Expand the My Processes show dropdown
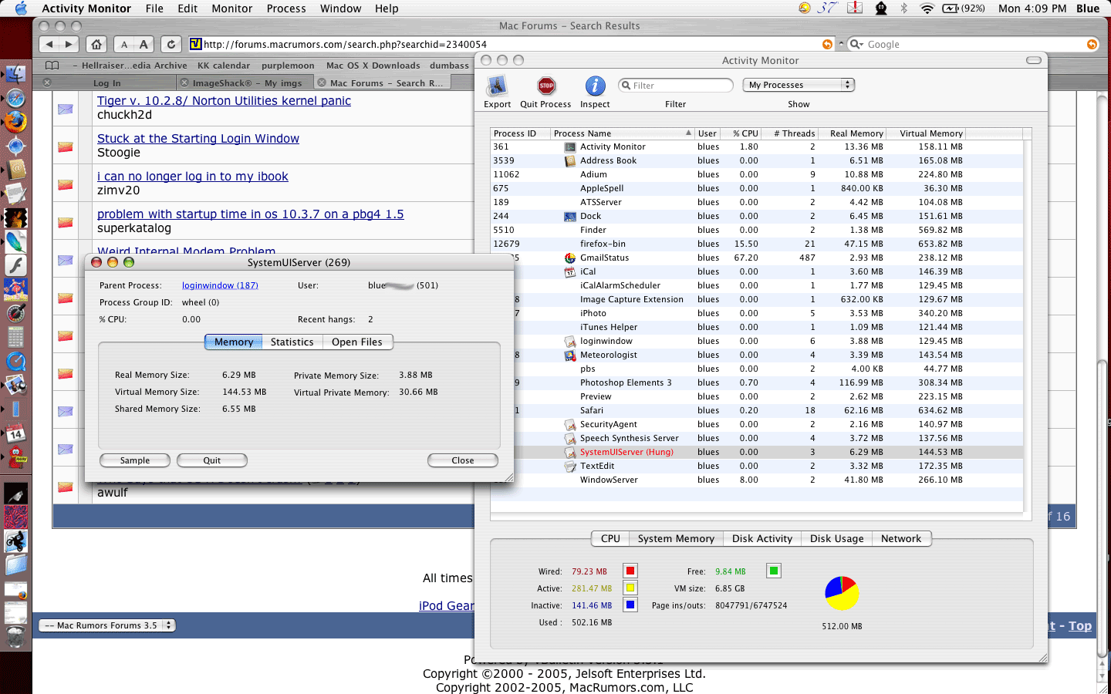 pyautogui.click(x=799, y=85)
